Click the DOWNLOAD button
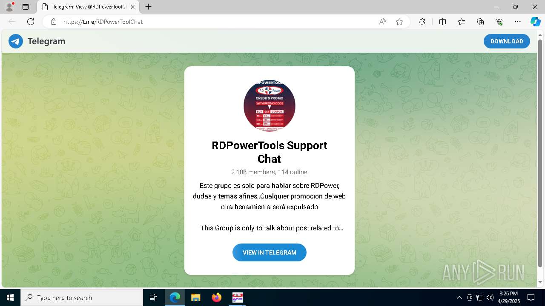Viewport: 545px width, 306px height. pos(507,41)
